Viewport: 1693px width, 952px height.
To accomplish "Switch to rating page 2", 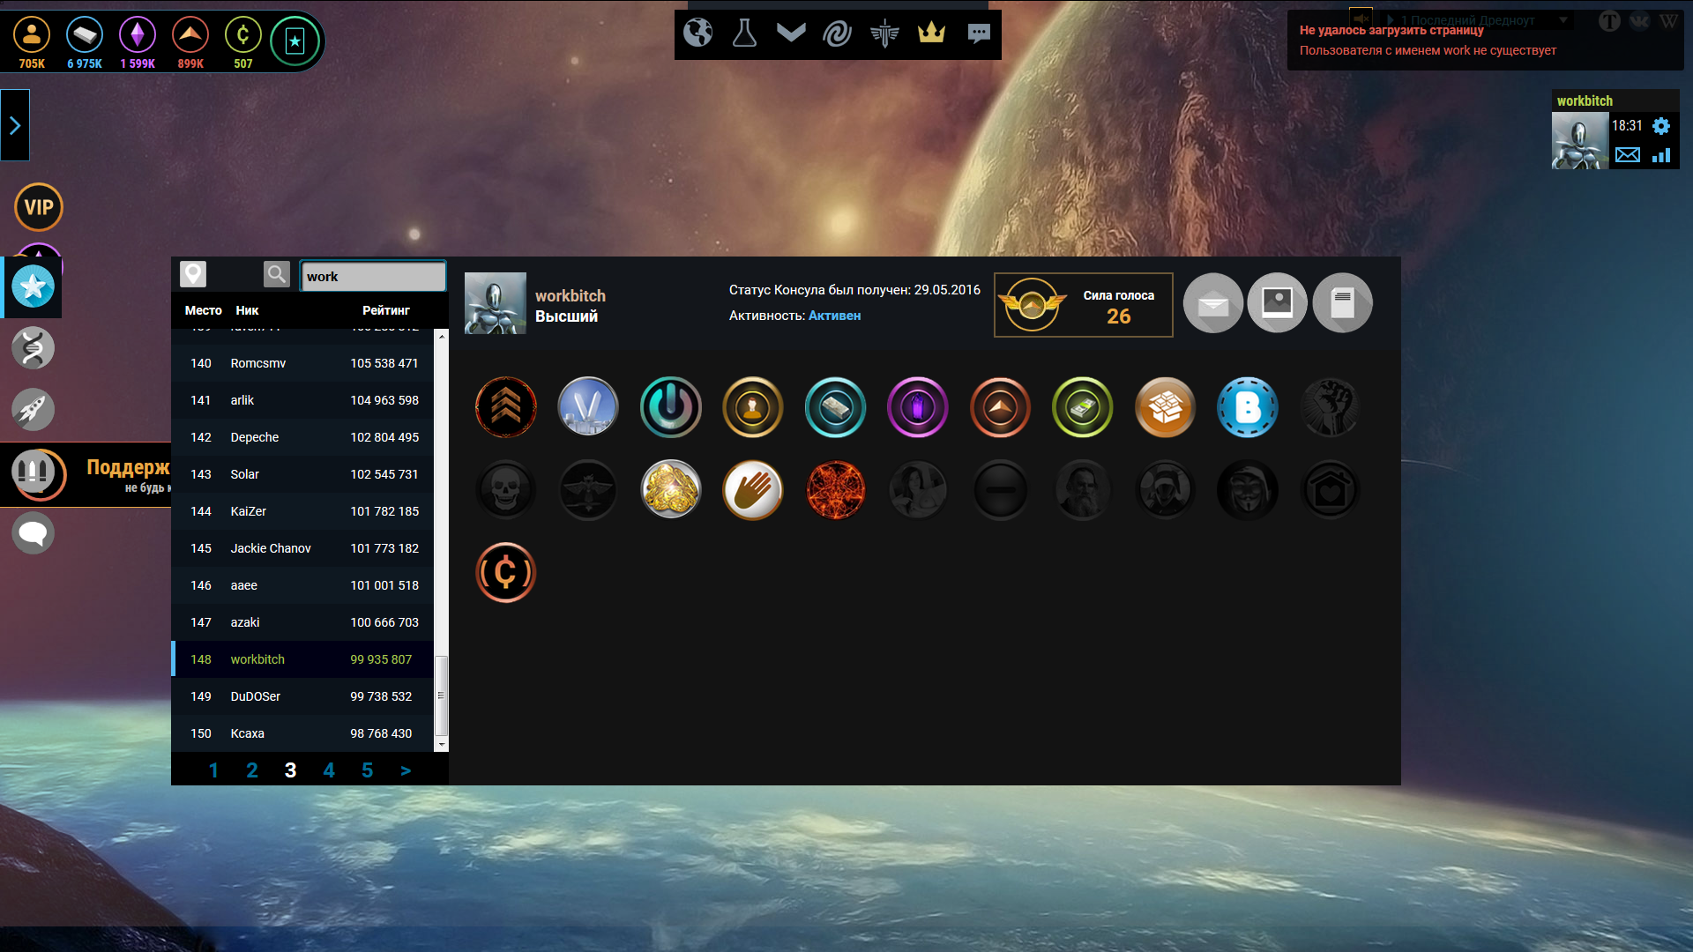I will click(x=252, y=770).
